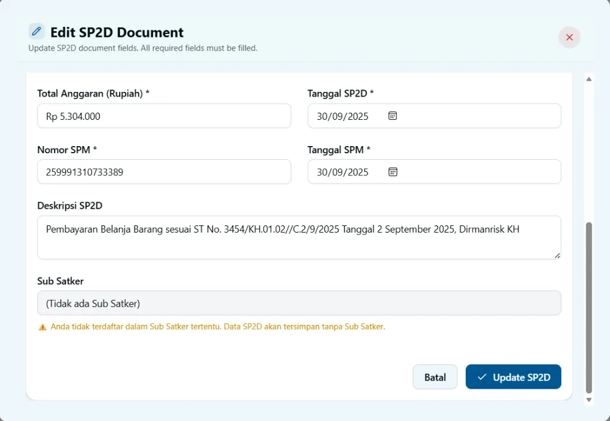The image size is (610, 421).
Task: Click the orange Sub Satker warning message
Action: click(217, 327)
